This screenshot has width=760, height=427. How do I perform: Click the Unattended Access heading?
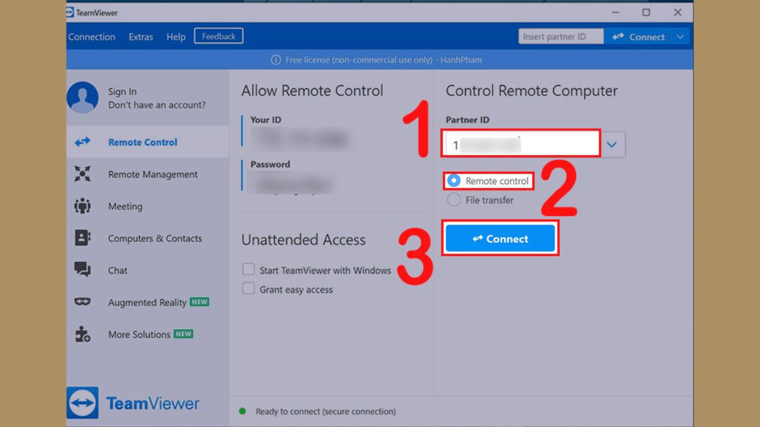(303, 240)
